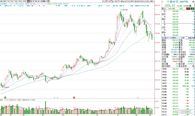Select the 15分 period tab

tap(16, 1)
